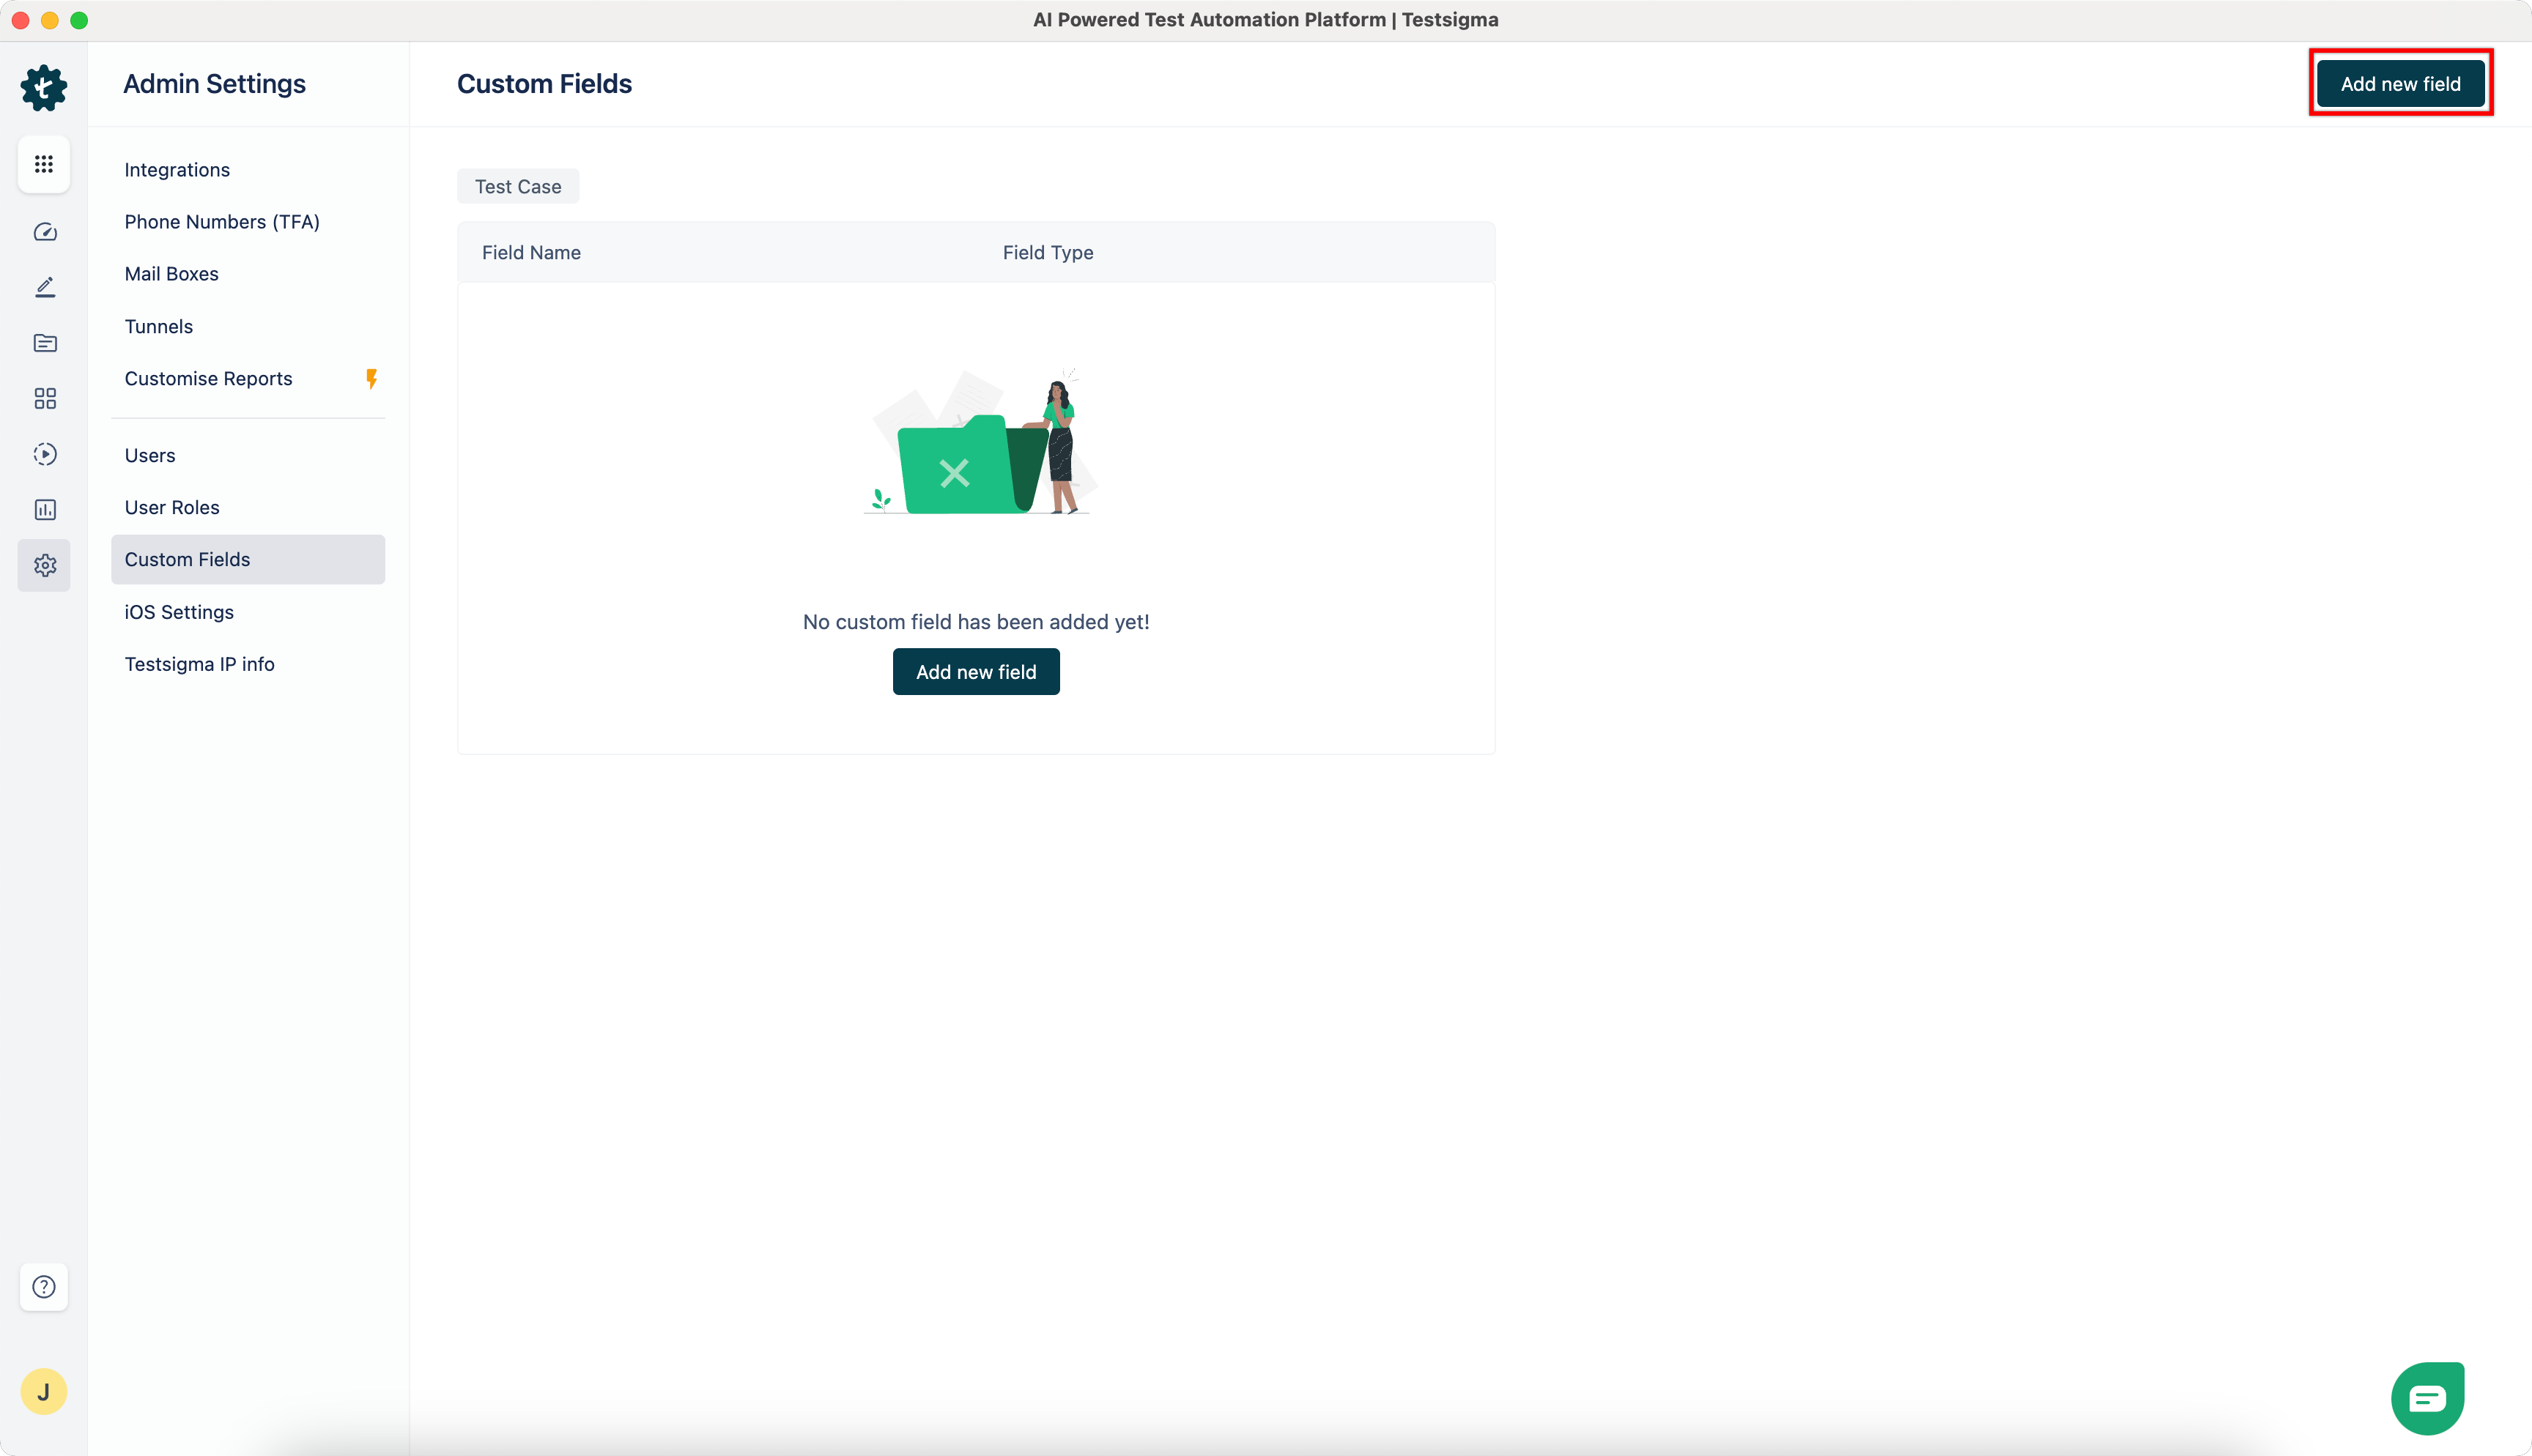Open iOS Settings menu item
The width and height of the screenshot is (2532, 1456).
(x=179, y=612)
